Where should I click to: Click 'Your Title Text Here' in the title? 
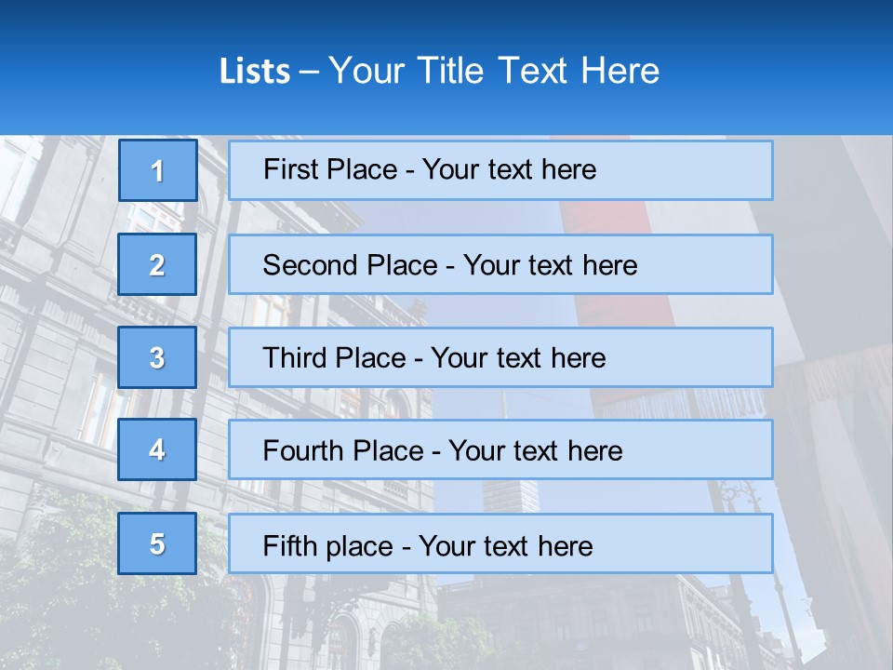click(x=493, y=72)
